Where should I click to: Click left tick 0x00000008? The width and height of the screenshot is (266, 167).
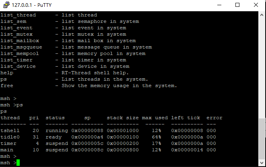pyautogui.click(x=187, y=130)
